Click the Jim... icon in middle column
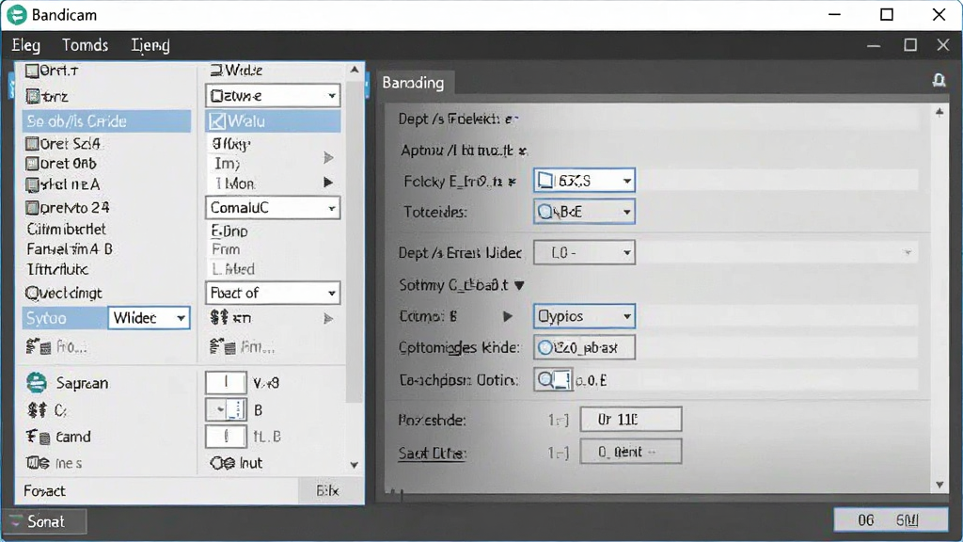The height and width of the screenshot is (542, 963). pyautogui.click(x=223, y=347)
